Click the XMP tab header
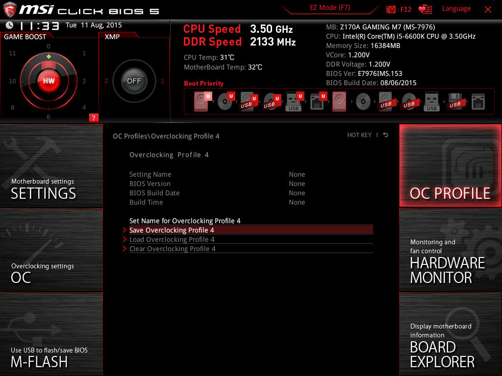Viewport: 502px width, 376px height. click(x=112, y=37)
